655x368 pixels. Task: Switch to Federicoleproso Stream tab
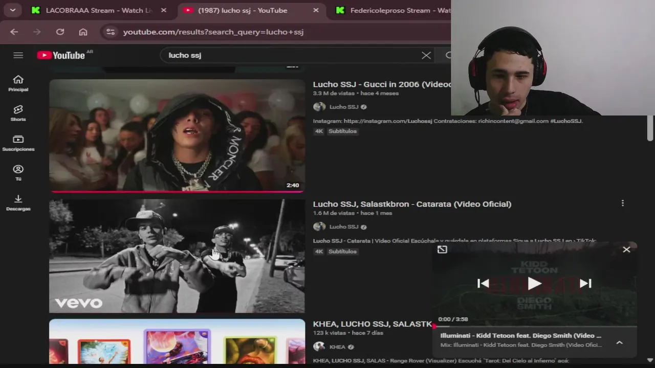click(392, 10)
